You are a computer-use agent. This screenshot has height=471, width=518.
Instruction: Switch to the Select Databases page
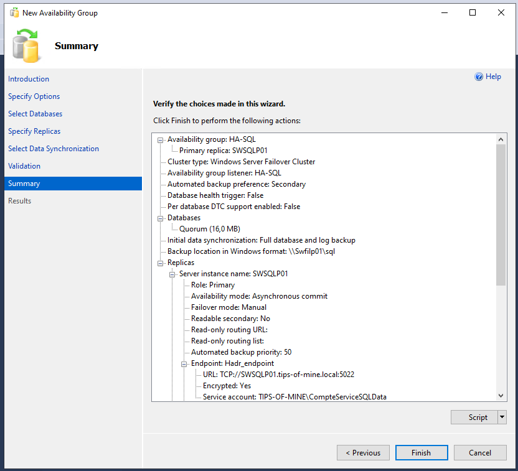[35, 114]
